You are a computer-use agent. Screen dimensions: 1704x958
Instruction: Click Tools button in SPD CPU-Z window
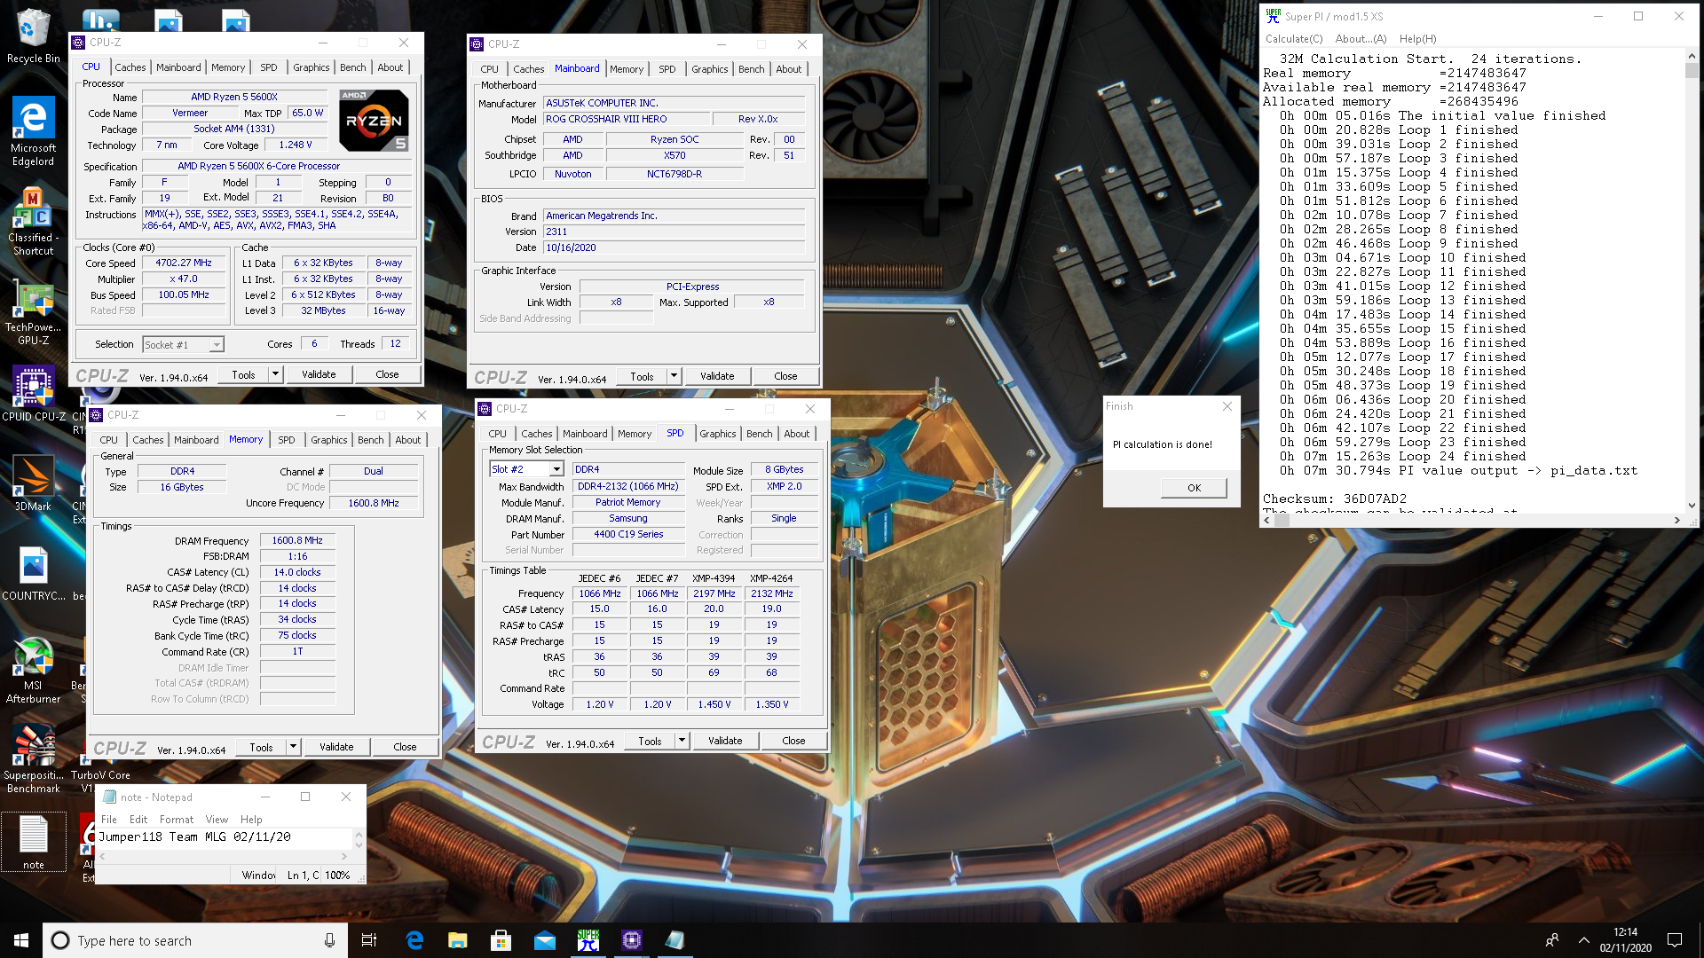[x=650, y=741]
